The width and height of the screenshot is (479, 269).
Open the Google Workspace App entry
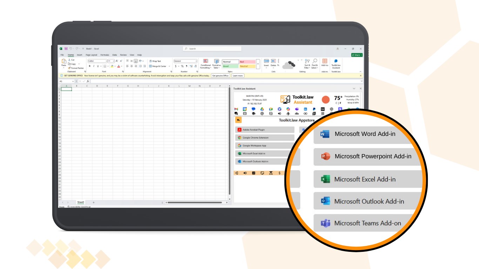tap(265, 146)
